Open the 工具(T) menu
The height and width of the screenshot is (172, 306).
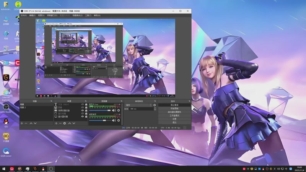88,15
